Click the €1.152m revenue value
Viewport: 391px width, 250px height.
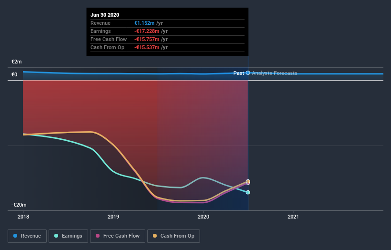coord(144,23)
